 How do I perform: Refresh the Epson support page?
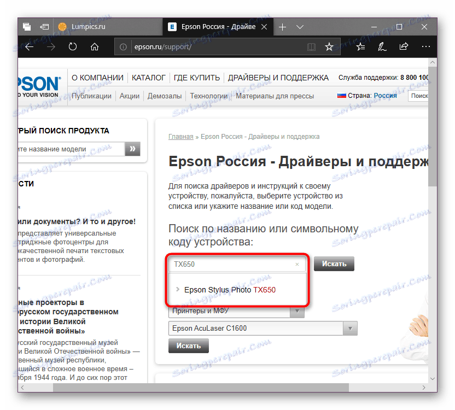(x=72, y=47)
